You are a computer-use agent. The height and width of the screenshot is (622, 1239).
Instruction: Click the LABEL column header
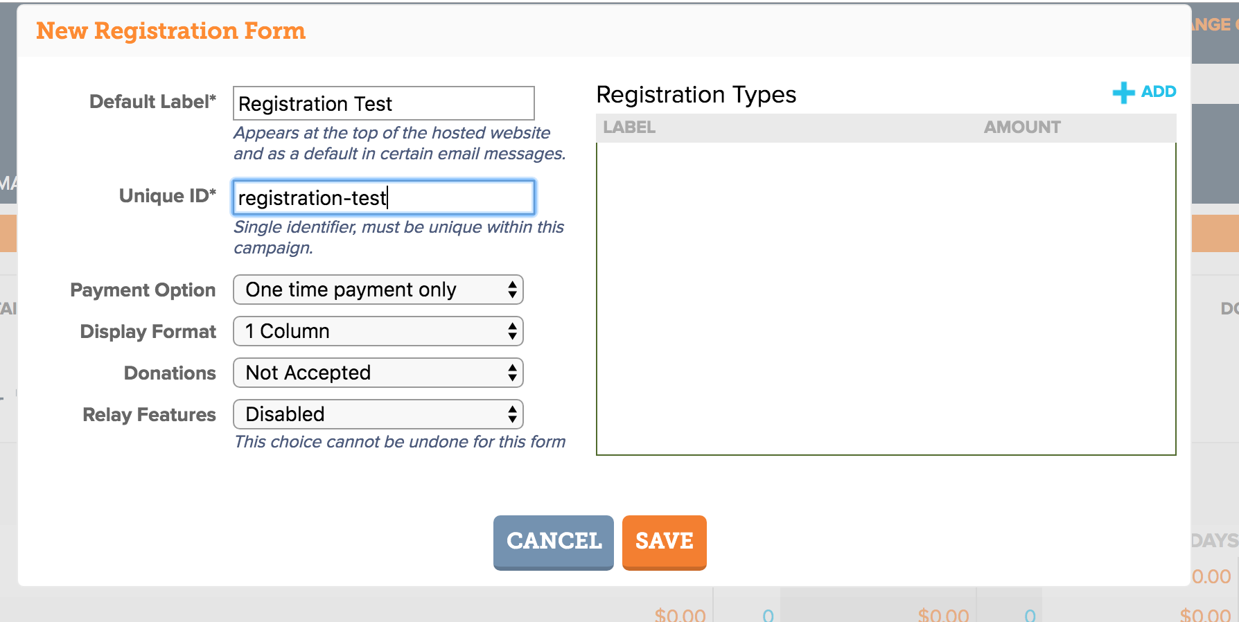pyautogui.click(x=629, y=127)
